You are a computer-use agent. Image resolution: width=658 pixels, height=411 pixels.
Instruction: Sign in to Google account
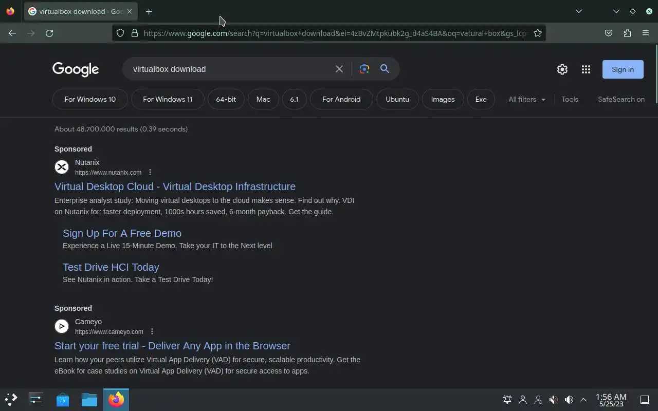click(x=623, y=69)
